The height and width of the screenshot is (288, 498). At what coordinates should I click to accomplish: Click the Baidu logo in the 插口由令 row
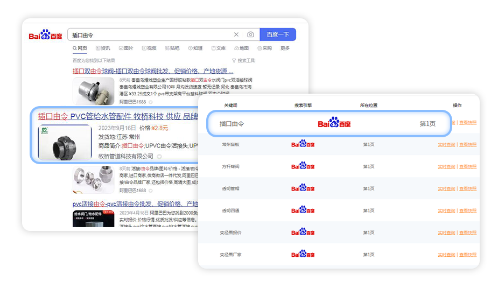(334, 122)
